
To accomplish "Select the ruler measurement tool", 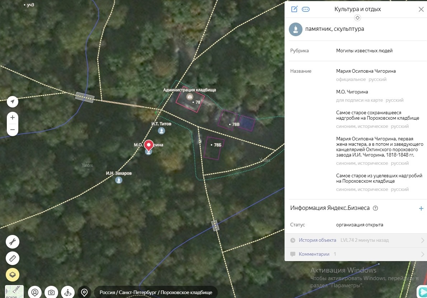I will 13,258.
